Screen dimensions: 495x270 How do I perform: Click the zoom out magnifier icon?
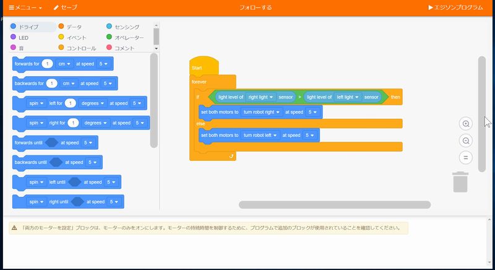[x=466, y=141]
